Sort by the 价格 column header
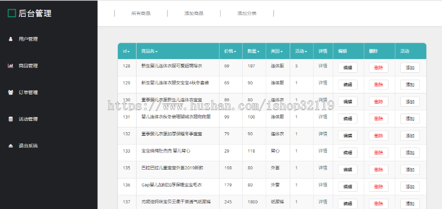 230,52
